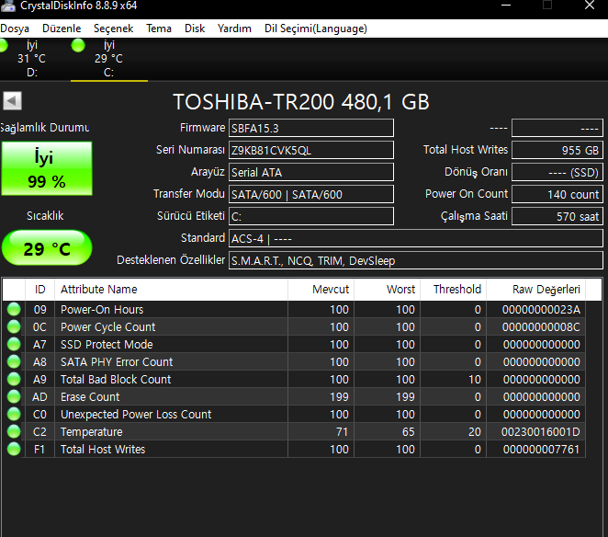Image resolution: width=608 pixels, height=537 pixels.
Task: Click the serial number field Z9KB81CVK5QL
Action: [x=311, y=150]
